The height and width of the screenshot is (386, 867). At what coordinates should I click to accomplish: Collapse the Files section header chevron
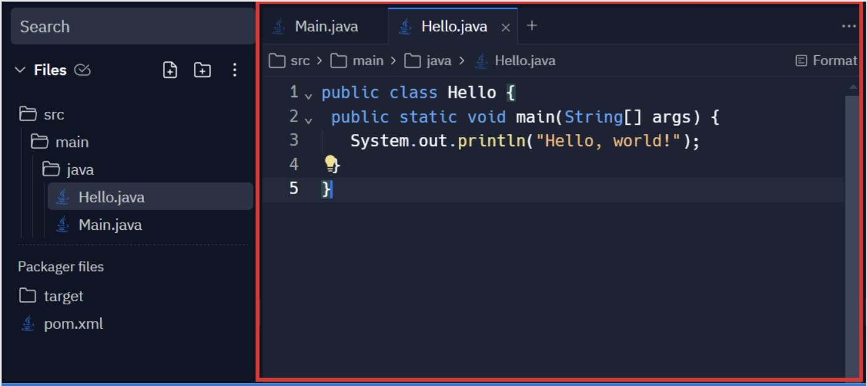coord(20,69)
